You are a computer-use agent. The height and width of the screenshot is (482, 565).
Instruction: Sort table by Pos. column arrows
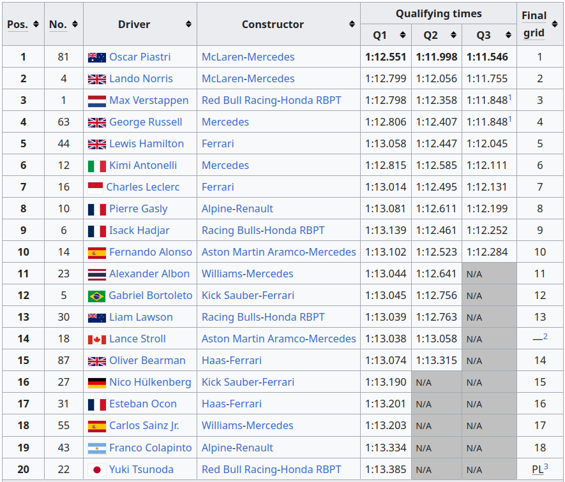point(36,24)
